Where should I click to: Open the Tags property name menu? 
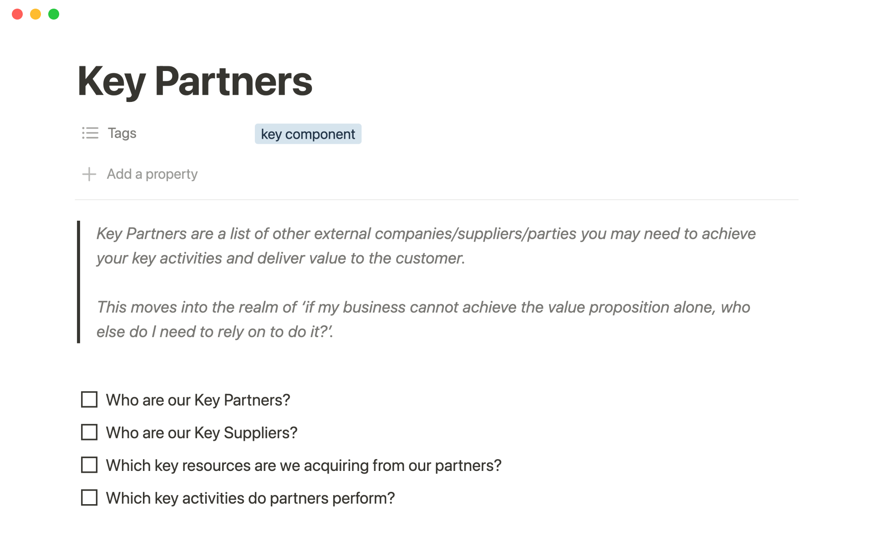[x=122, y=133]
